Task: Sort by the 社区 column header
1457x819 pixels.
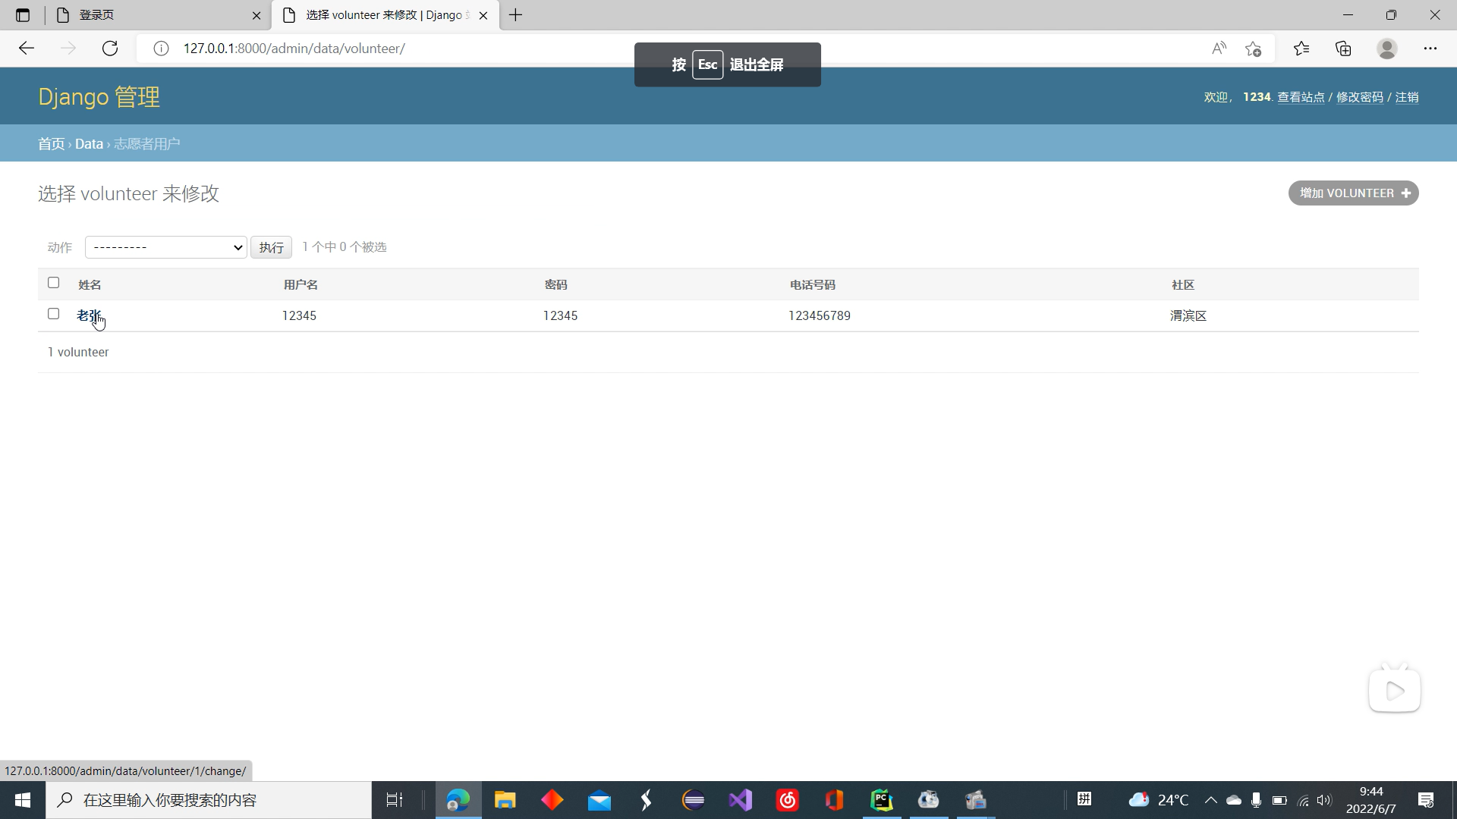Action: pos(1182,285)
